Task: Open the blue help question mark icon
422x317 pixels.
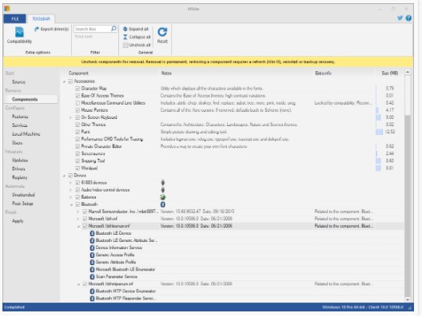Action: tap(408, 18)
